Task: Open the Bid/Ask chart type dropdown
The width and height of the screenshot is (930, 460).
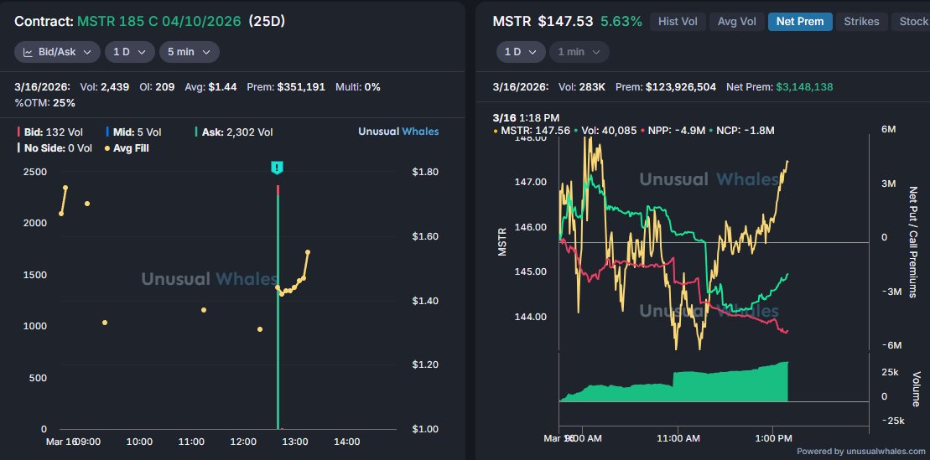Action: [57, 52]
